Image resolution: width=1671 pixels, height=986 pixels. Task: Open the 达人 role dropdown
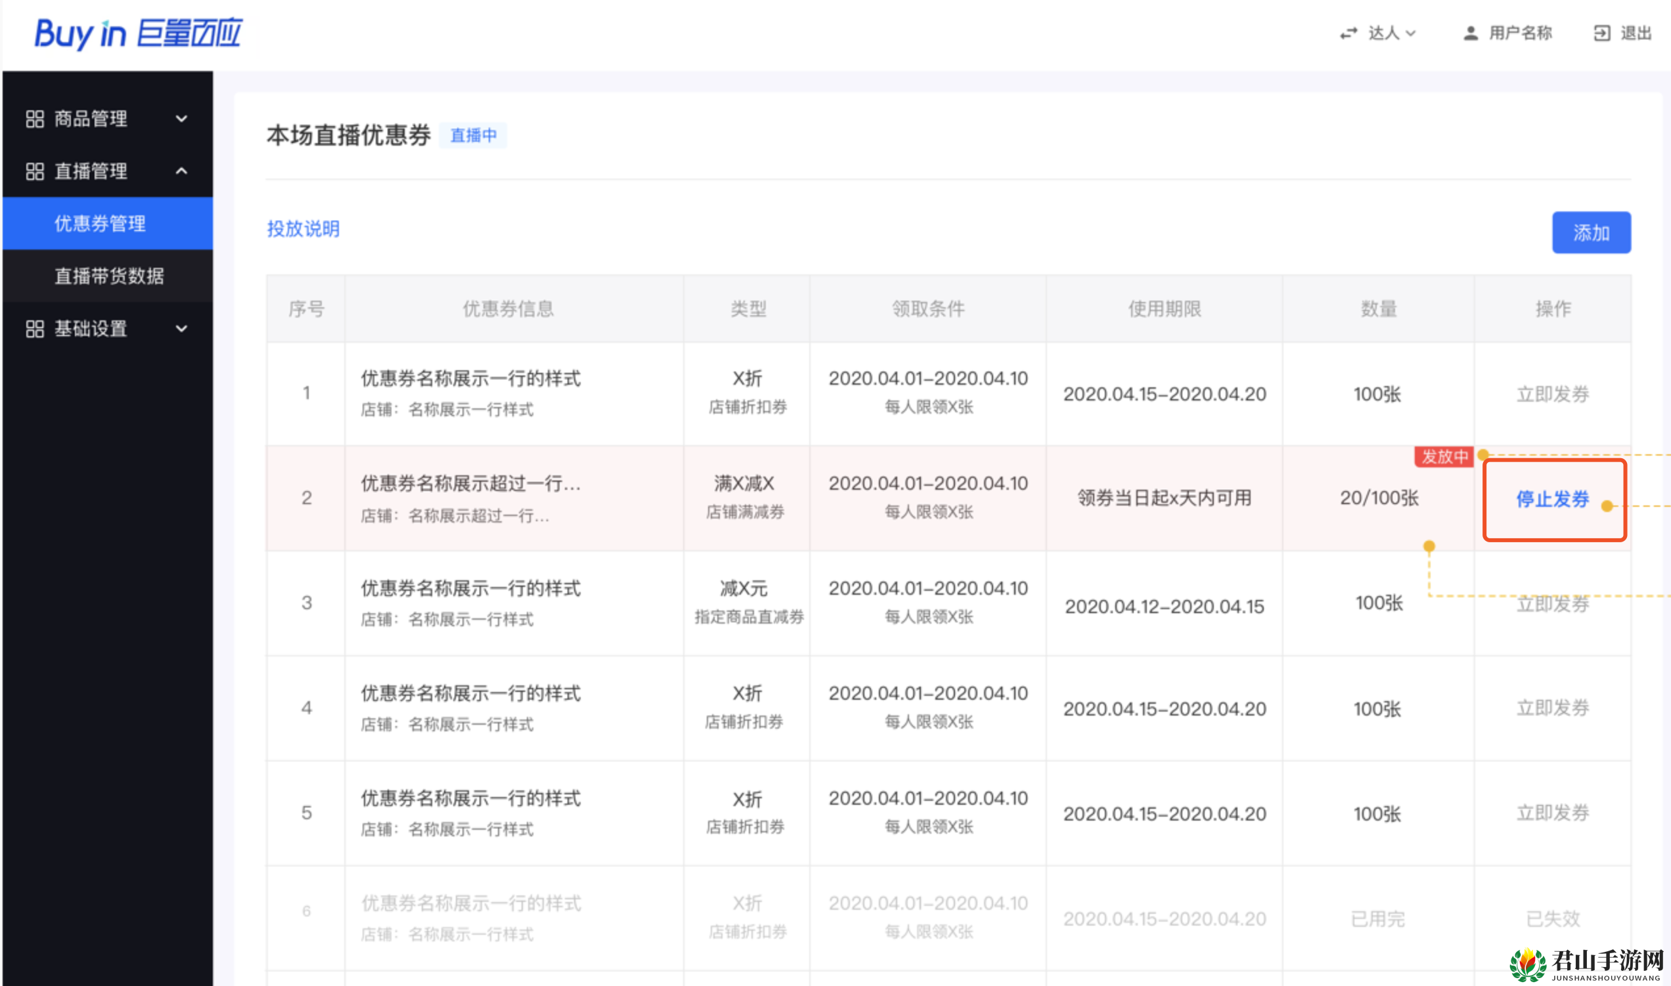pyautogui.click(x=1392, y=33)
